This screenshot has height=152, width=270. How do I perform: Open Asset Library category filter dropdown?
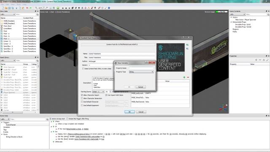click(8, 61)
